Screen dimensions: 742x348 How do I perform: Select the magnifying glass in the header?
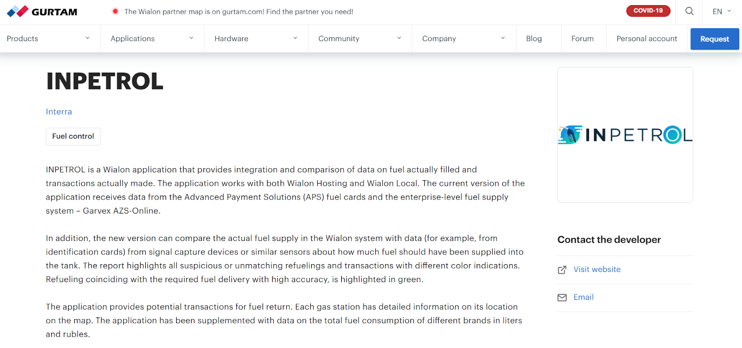689,11
